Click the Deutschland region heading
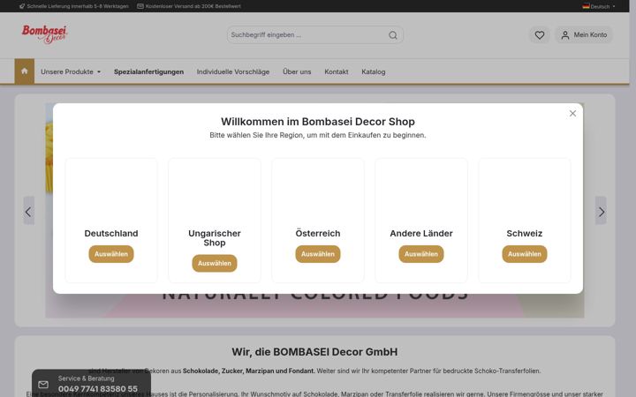The height and width of the screenshot is (397, 636). click(111, 233)
